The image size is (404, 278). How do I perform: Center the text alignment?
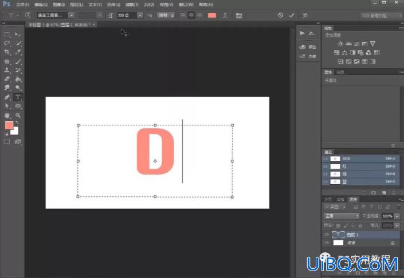click(191, 15)
